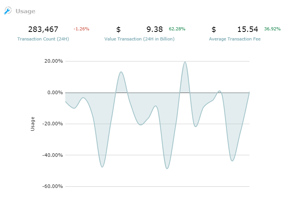The height and width of the screenshot is (200, 284).
Task: Click the blue wrench Usage icon
Action: tap(8, 11)
